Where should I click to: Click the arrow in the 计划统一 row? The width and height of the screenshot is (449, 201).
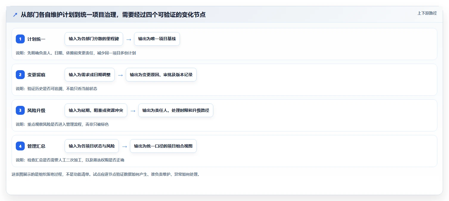[x=129, y=39]
